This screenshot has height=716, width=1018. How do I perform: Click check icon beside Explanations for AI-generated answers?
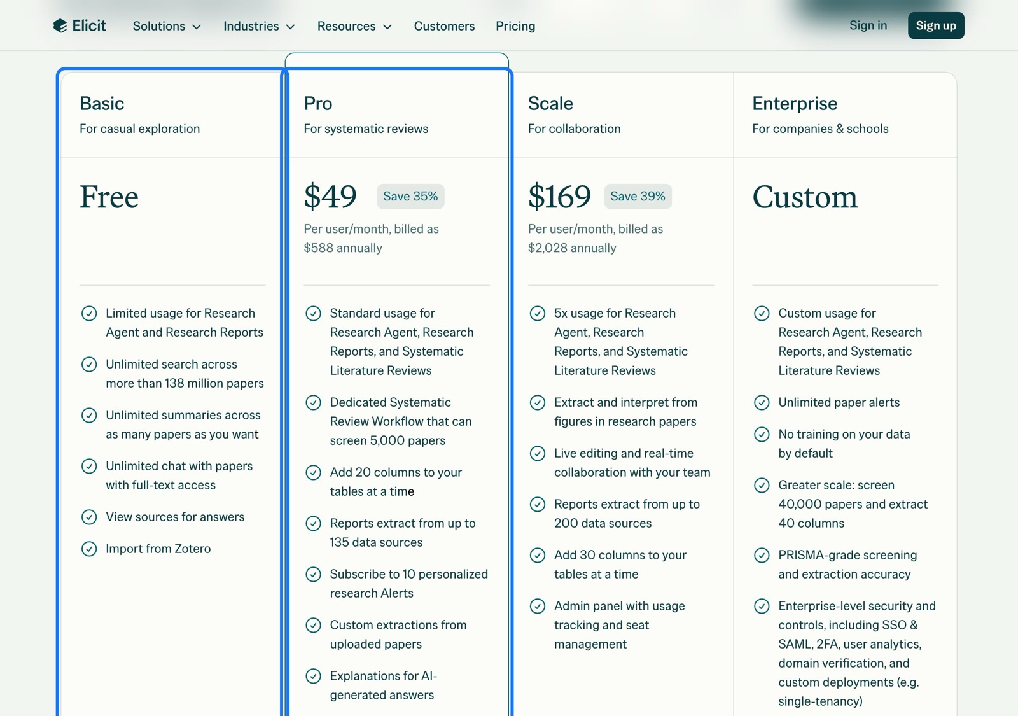[x=313, y=676]
